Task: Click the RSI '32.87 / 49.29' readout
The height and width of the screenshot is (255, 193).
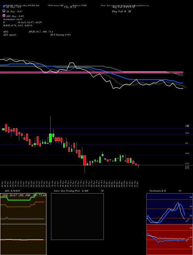Action: (x=34, y=22)
